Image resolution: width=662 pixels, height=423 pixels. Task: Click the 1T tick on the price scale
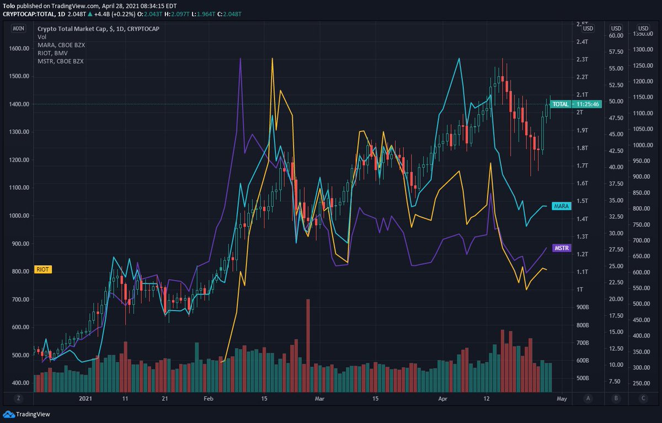pyautogui.click(x=580, y=289)
